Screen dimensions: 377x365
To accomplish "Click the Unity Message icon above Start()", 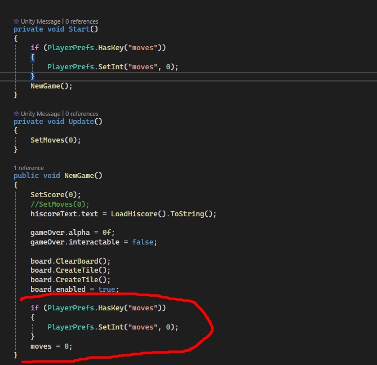I will (16, 21).
